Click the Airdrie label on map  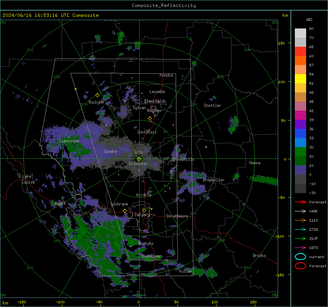(144, 195)
